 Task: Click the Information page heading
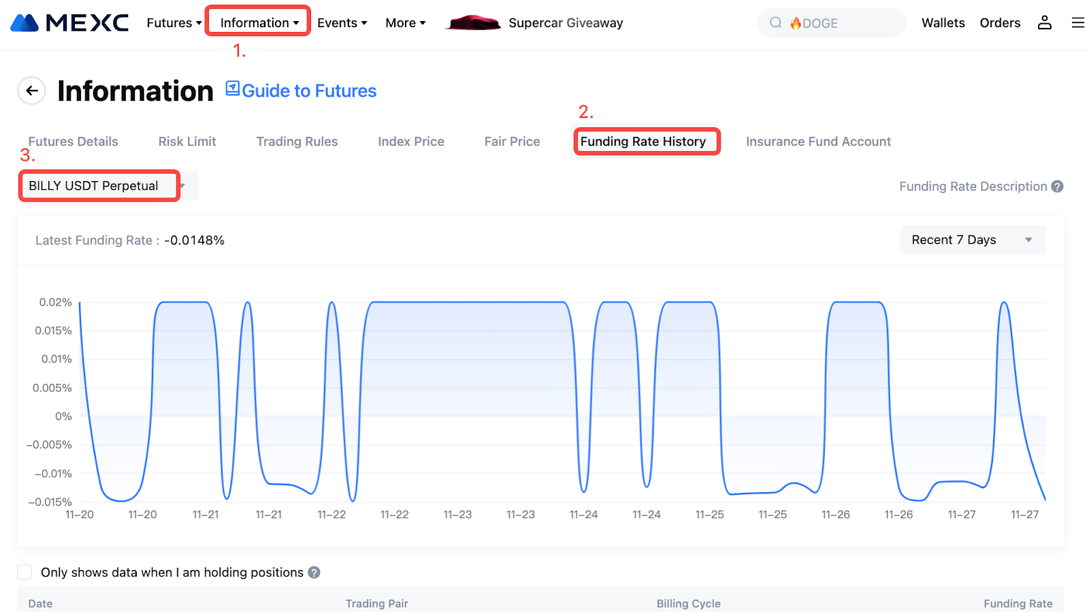click(x=135, y=91)
